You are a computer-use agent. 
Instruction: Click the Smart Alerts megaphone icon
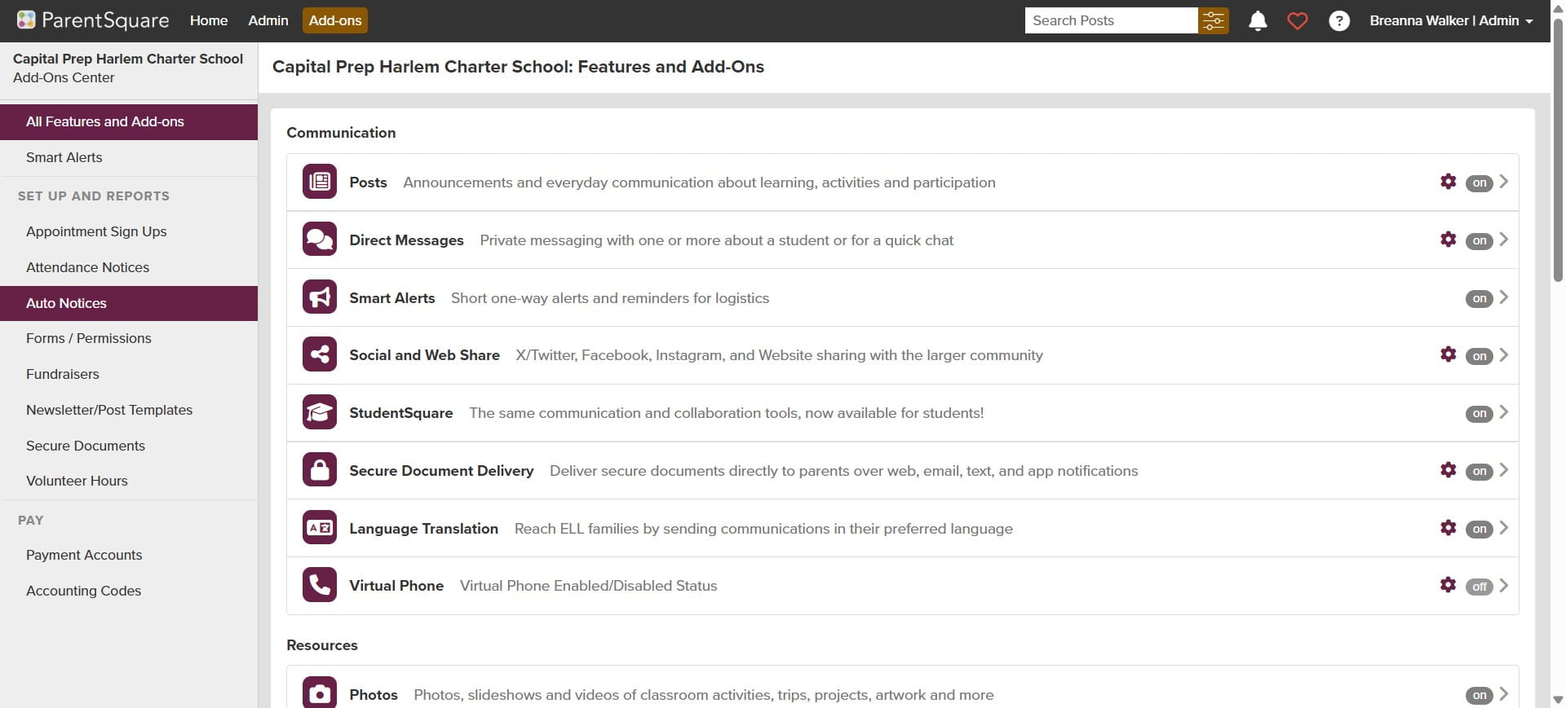pos(320,297)
